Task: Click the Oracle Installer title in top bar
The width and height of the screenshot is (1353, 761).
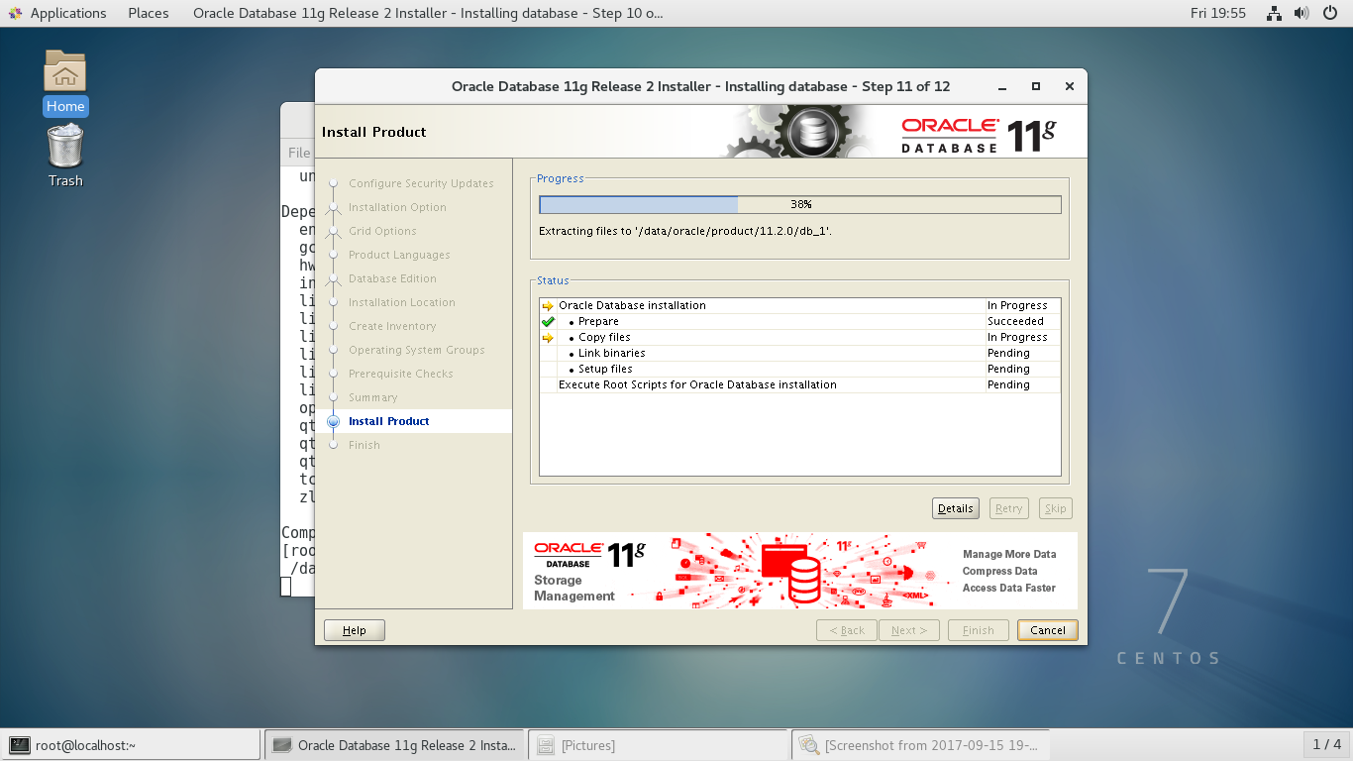Action: (x=428, y=13)
